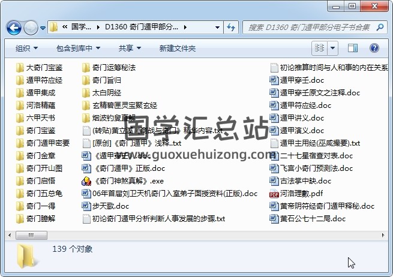This screenshot has width=393, height=277.
Task: Select the 遁甲演义.doc file
Action: click(x=297, y=131)
